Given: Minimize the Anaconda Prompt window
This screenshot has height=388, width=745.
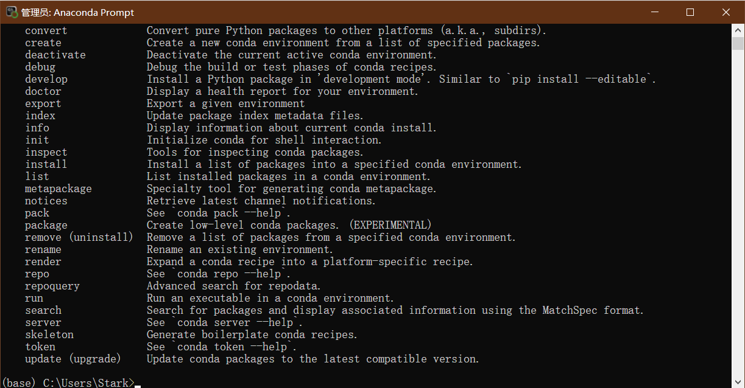Looking at the screenshot, I should click(655, 12).
